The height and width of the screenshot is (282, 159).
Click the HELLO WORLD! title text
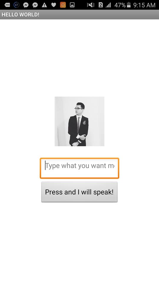tap(20, 15)
